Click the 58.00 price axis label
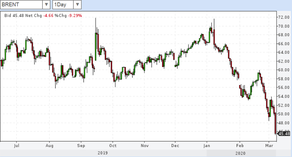 (284, 79)
